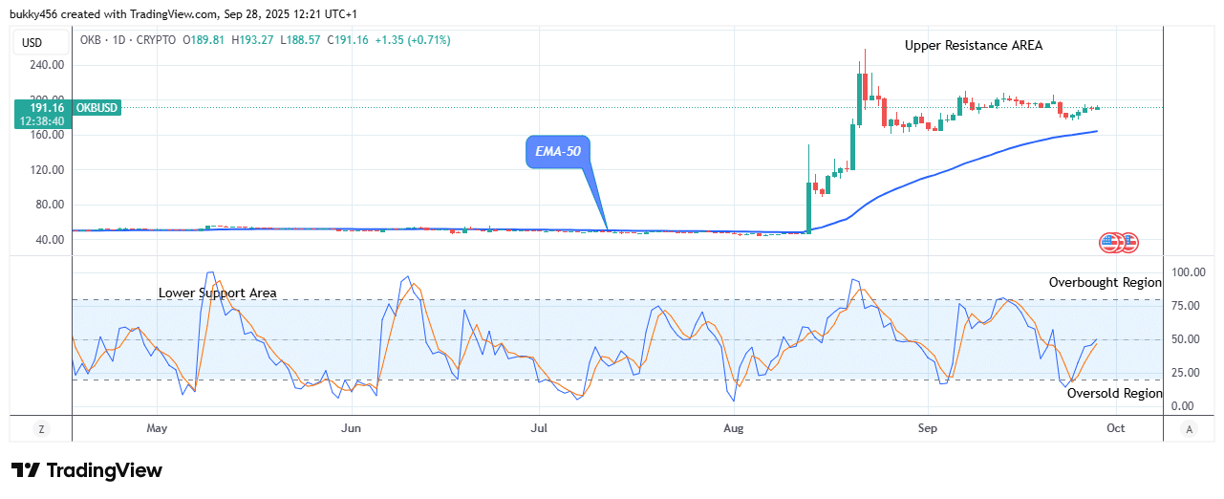The width and height of the screenshot is (1224, 499).
Task: Select the Lower Support Area text label
Action: coord(217,293)
